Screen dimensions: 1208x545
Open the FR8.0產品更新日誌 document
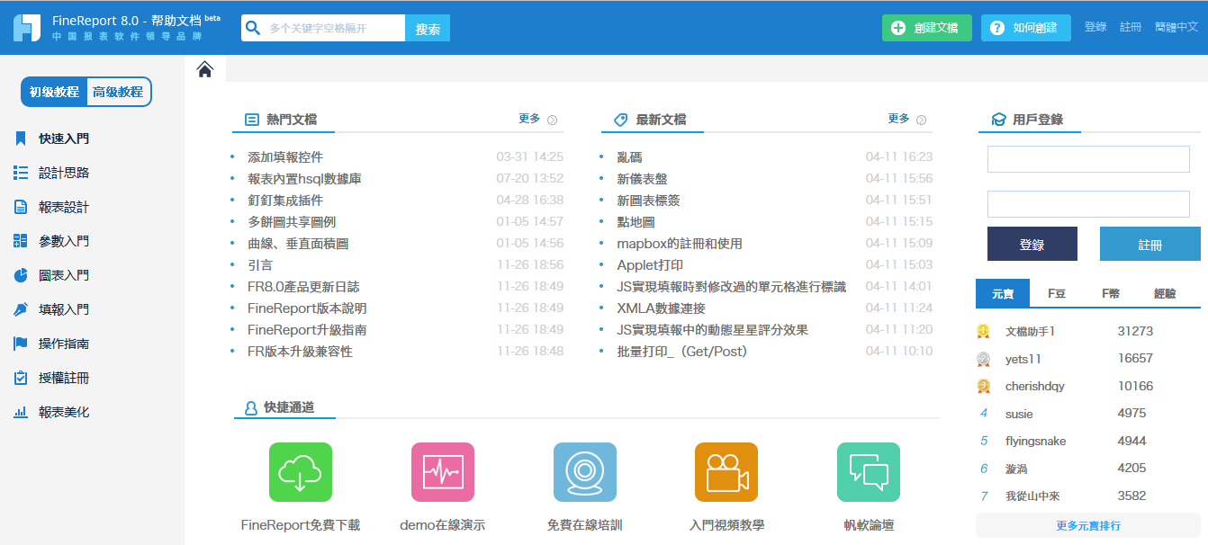tap(303, 286)
